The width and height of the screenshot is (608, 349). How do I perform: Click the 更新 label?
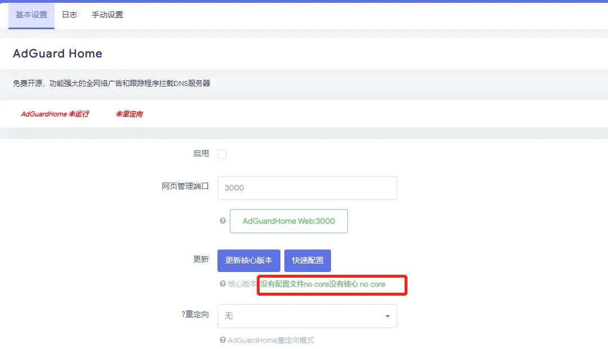[201, 260]
